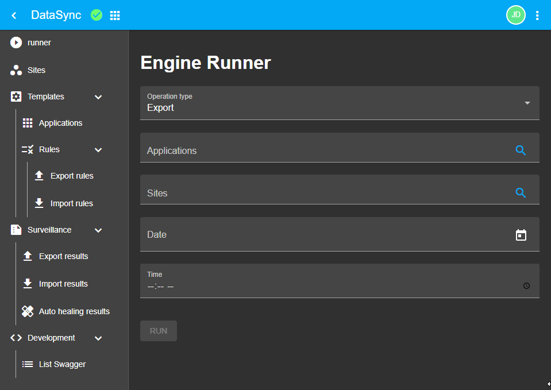This screenshot has height=390, width=551.
Task: Click the back arrow in the header
Action: tap(14, 16)
